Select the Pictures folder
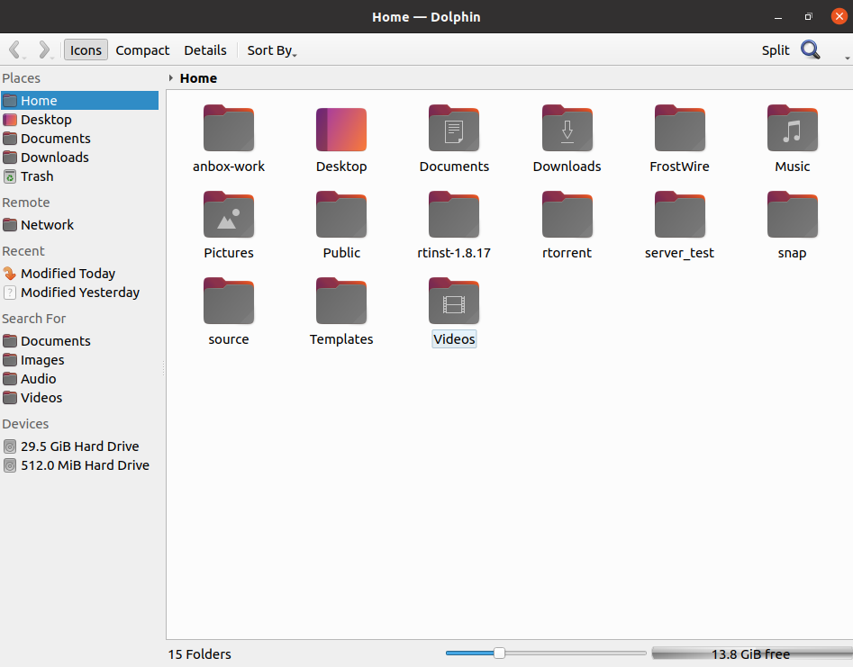 coord(228,215)
